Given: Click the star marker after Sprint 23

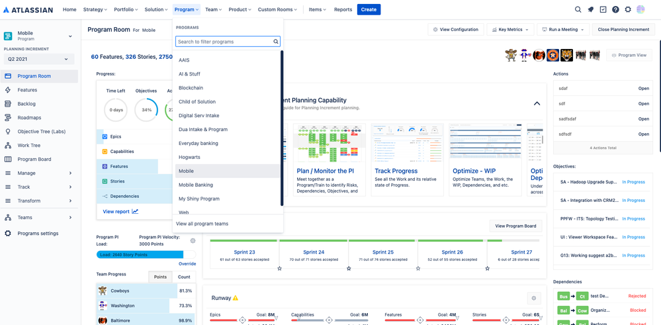Looking at the screenshot, I should [x=279, y=268].
